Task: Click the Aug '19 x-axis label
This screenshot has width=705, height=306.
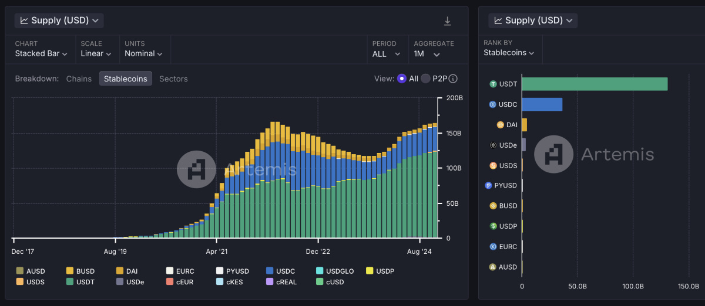Action: pos(115,251)
